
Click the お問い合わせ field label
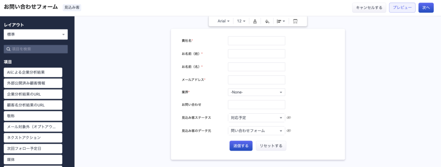[191, 105]
